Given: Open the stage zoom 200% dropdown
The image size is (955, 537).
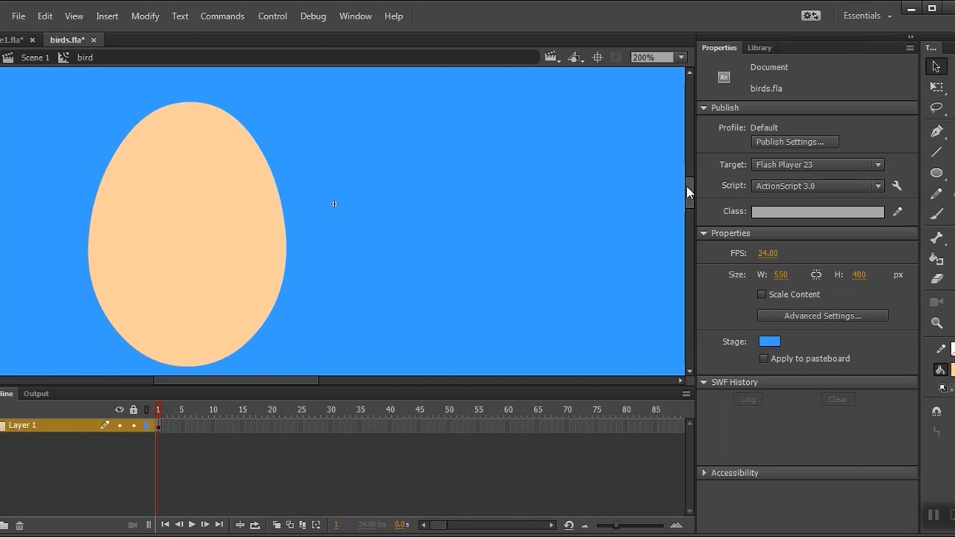Looking at the screenshot, I should pyautogui.click(x=680, y=57).
